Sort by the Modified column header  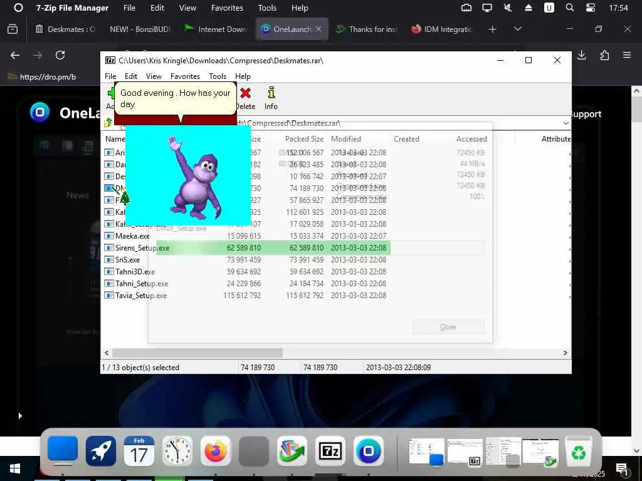click(346, 139)
